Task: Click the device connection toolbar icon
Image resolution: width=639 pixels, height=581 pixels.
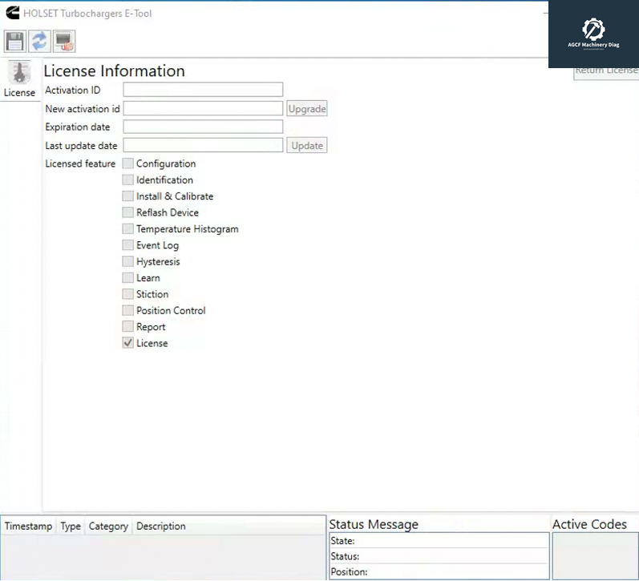Action: pyautogui.click(x=64, y=41)
